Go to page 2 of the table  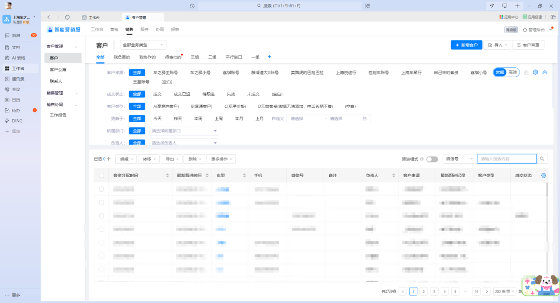tap(424, 292)
